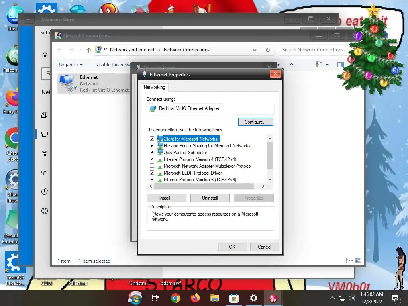Open Chrome from the taskbar
The height and width of the screenshot is (306, 408).
pyautogui.click(x=176, y=298)
